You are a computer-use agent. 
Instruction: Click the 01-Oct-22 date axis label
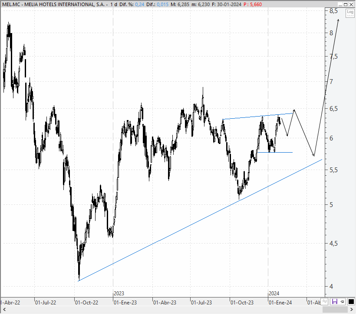coord(86,303)
